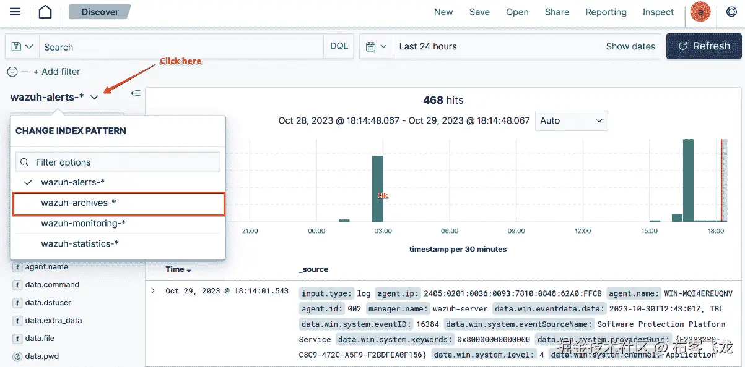Select wazuh-archives-* index pattern option

[118, 203]
